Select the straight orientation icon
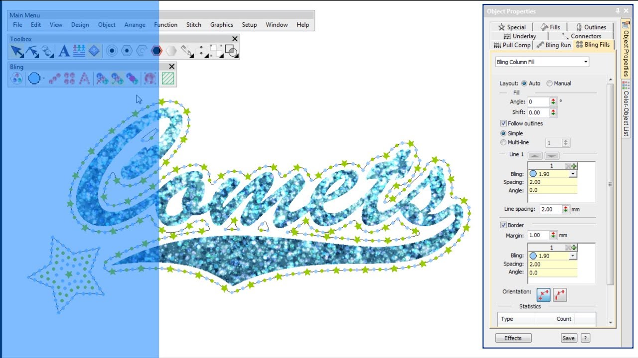 [x=543, y=295]
